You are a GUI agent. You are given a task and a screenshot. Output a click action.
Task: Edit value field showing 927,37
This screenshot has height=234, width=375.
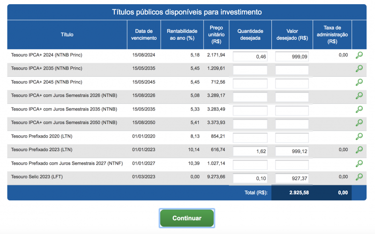(292, 178)
